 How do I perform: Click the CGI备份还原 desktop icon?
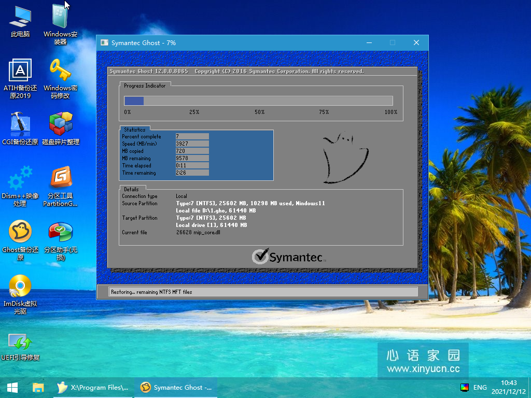[x=20, y=129]
